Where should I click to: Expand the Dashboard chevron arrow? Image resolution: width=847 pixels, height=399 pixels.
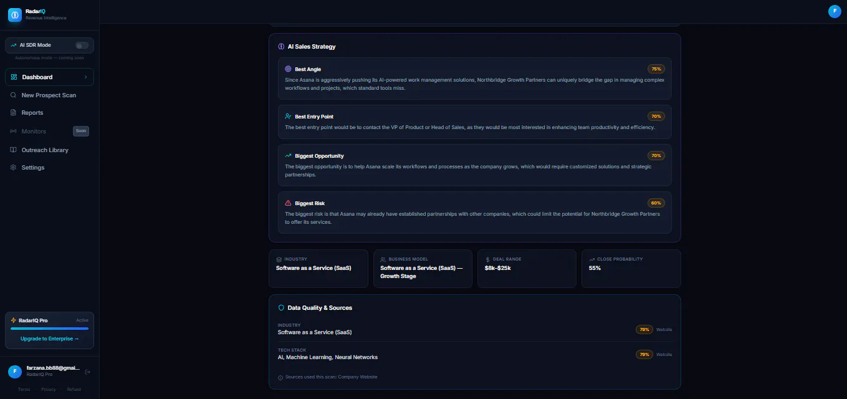click(x=85, y=77)
